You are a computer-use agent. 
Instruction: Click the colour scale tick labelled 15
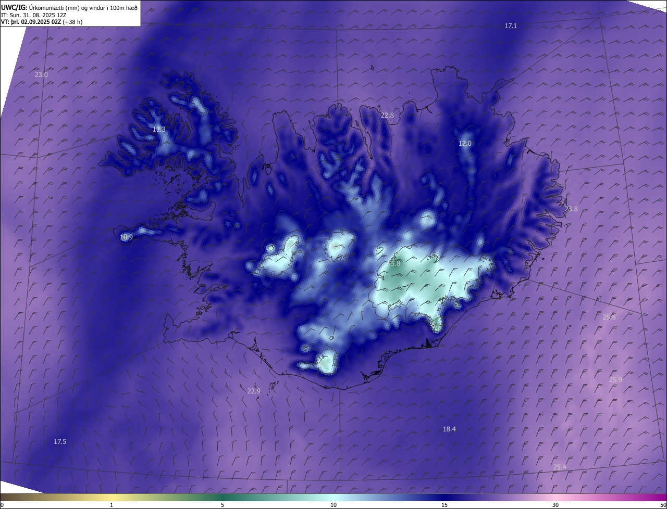(x=444, y=505)
